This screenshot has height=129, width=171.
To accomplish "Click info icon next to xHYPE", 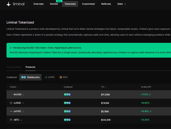I will [x=23, y=112].
